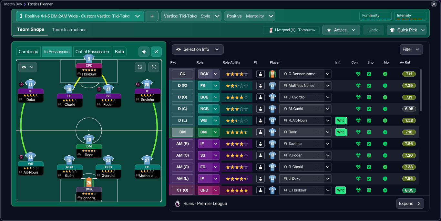Click the Match Day breadcrumb link
441x221 pixels.
pyautogui.click(x=13, y=4)
